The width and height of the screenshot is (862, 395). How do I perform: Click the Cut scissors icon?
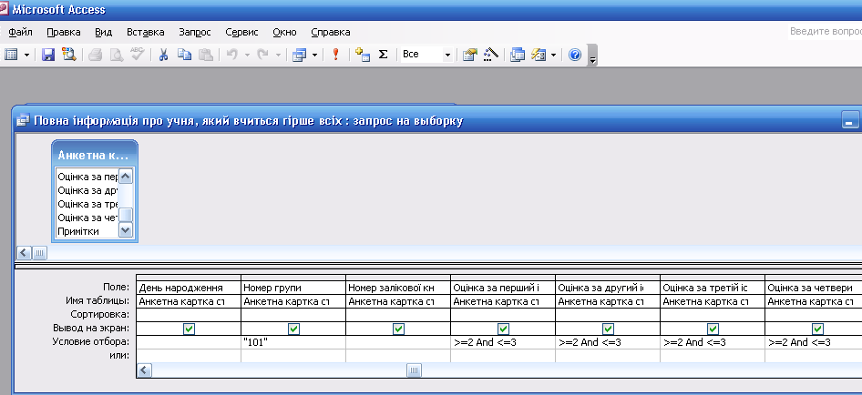(x=163, y=55)
